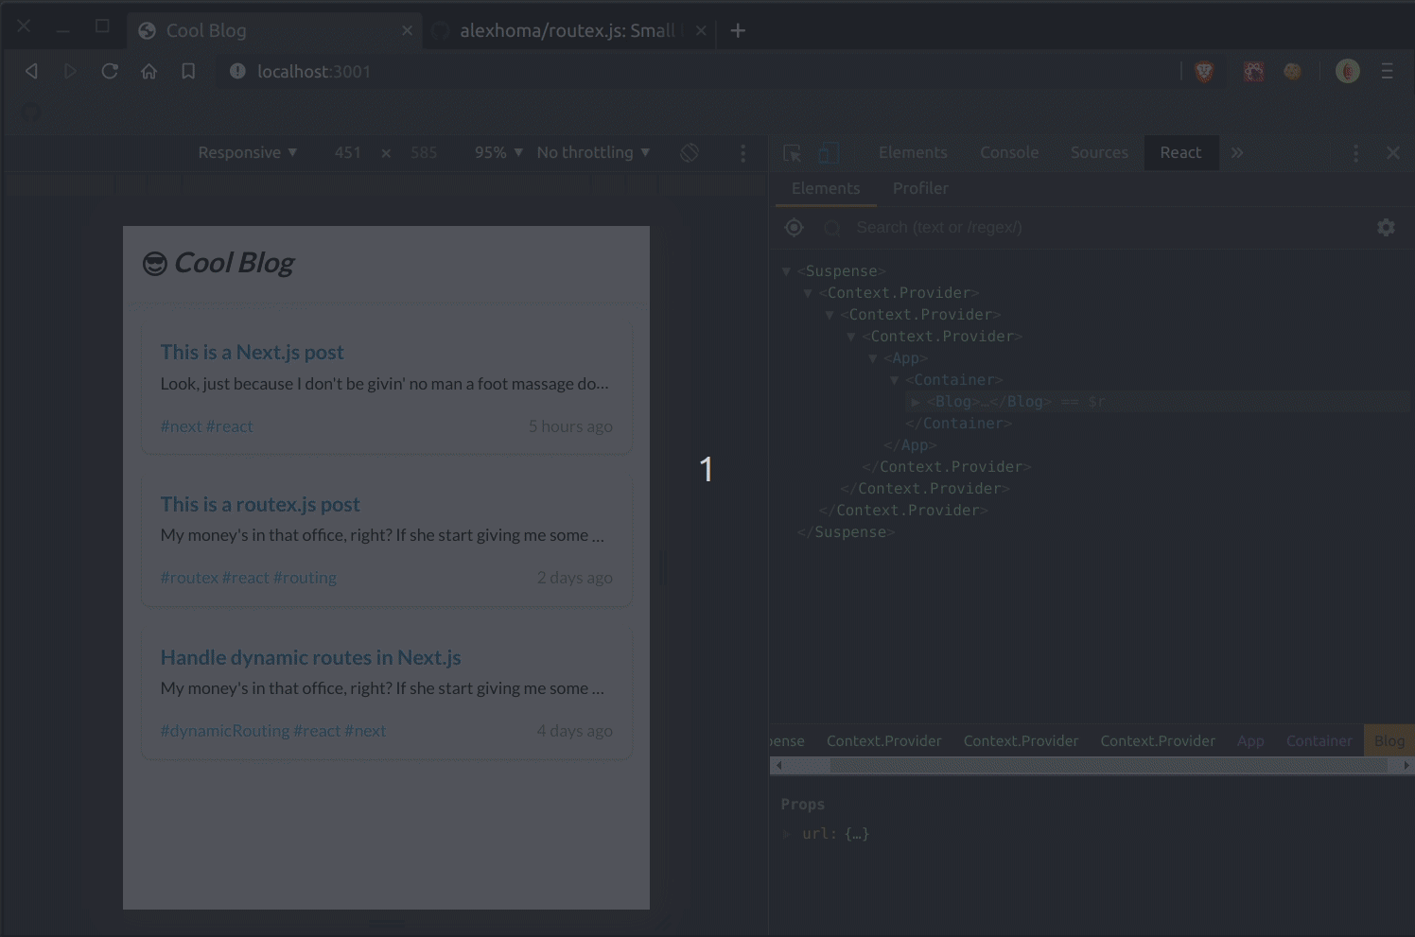Select the Cool Blog browser tab
The width and height of the screenshot is (1415, 937).
tap(274, 30)
